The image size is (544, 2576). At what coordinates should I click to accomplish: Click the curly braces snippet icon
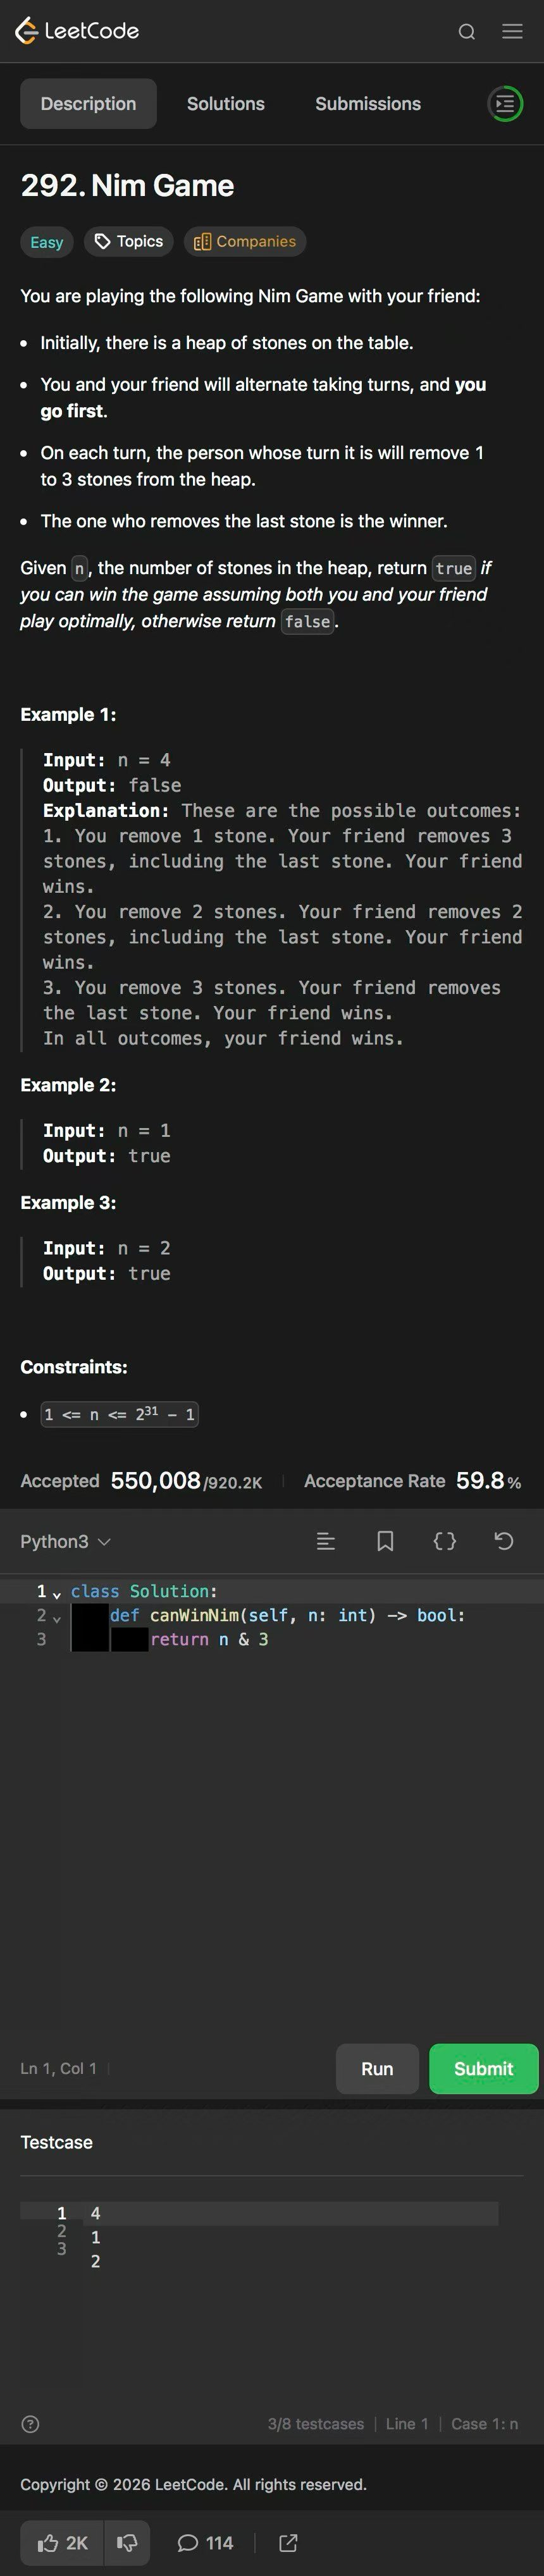click(x=445, y=1541)
